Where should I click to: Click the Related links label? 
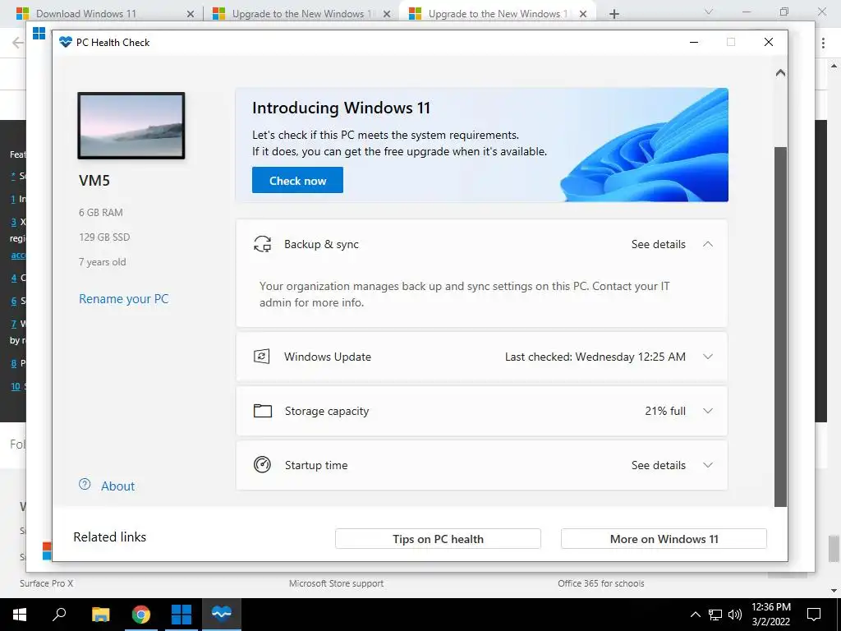[109, 537]
